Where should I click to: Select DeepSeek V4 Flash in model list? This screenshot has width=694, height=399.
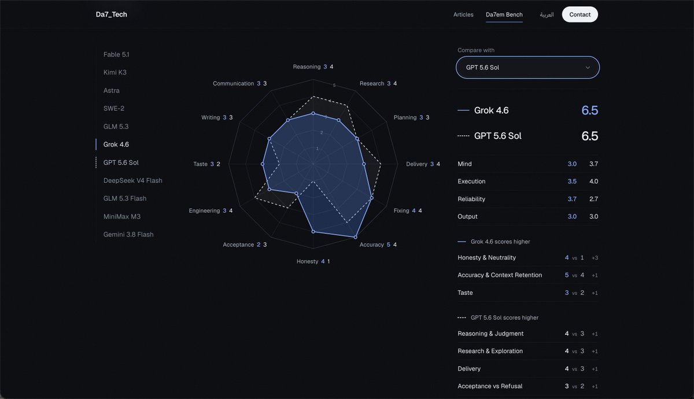[x=133, y=180]
